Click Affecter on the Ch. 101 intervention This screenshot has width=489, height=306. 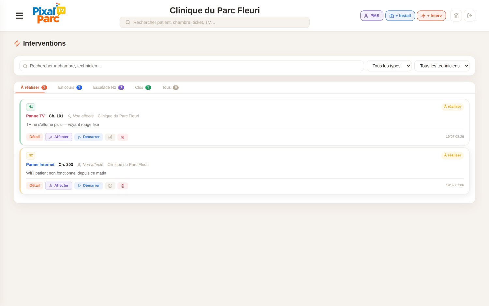pyautogui.click(x=59, y=137)
